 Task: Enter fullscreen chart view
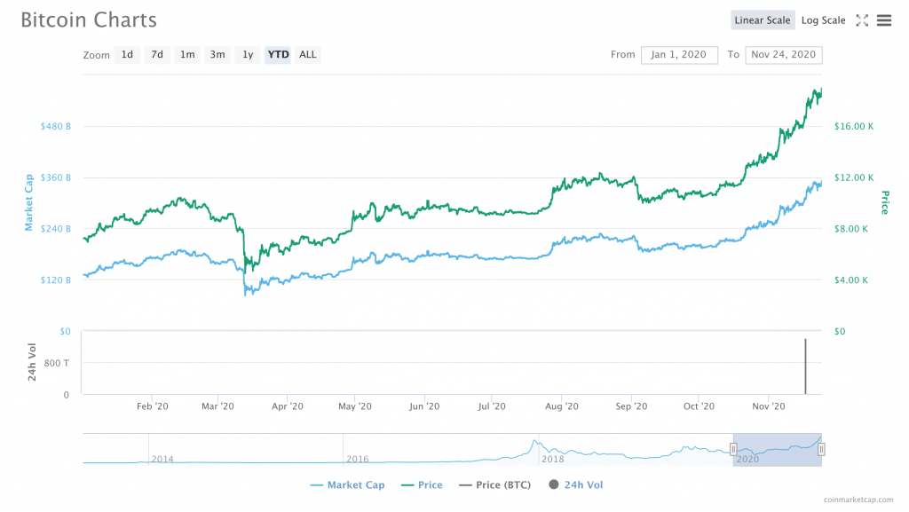[862, 20]
